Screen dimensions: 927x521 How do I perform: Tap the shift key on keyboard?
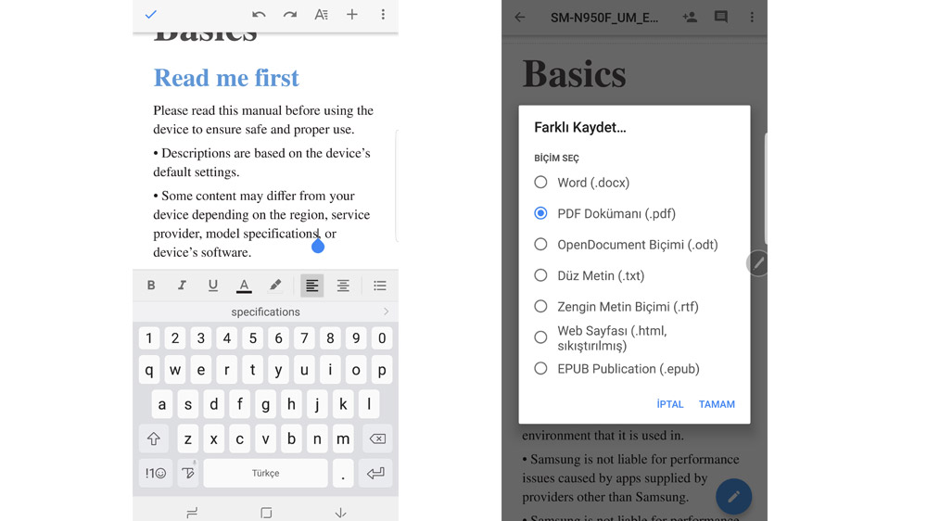click(x=154, y=438)
